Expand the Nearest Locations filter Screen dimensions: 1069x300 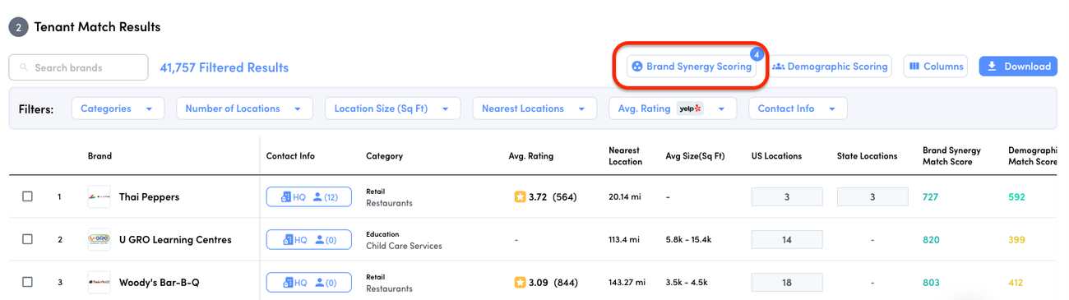(x=534, y=108)
